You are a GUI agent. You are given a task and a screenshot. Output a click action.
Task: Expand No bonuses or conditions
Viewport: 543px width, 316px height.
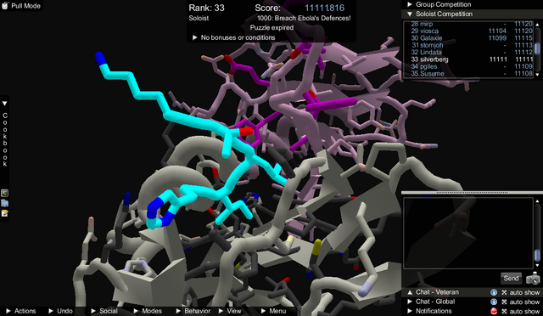[x=195, y=37]
